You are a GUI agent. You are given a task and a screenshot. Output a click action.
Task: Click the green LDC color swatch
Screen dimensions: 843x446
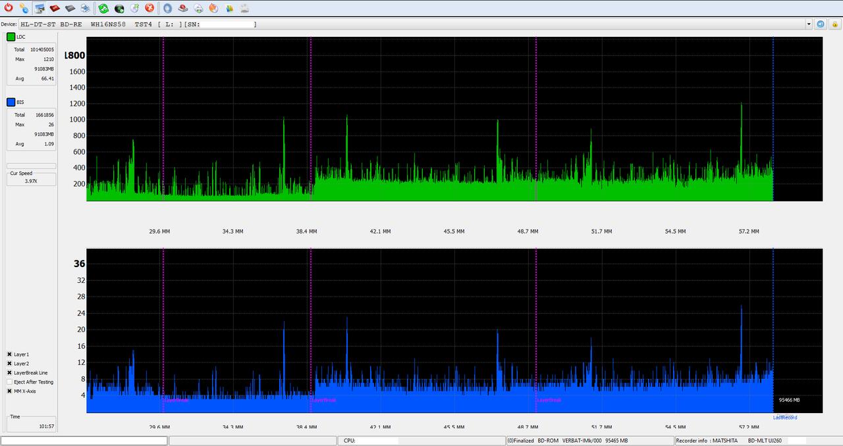[11, 37]
